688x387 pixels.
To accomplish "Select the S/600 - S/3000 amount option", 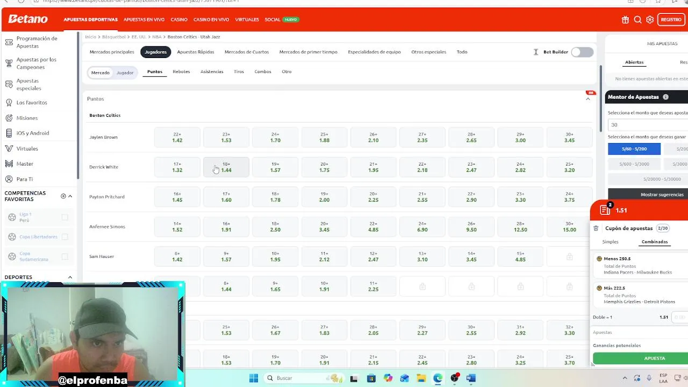I will [x=634, y=164].
